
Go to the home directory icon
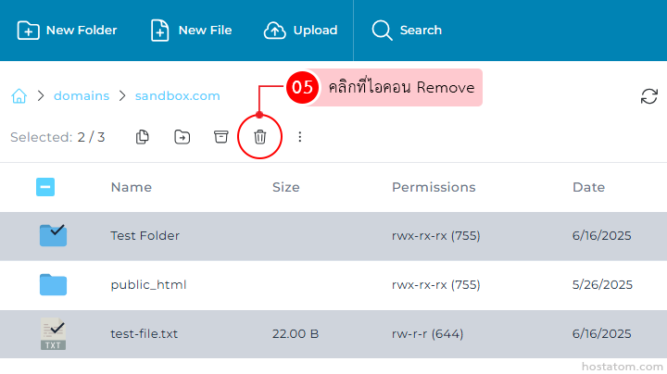19,95
